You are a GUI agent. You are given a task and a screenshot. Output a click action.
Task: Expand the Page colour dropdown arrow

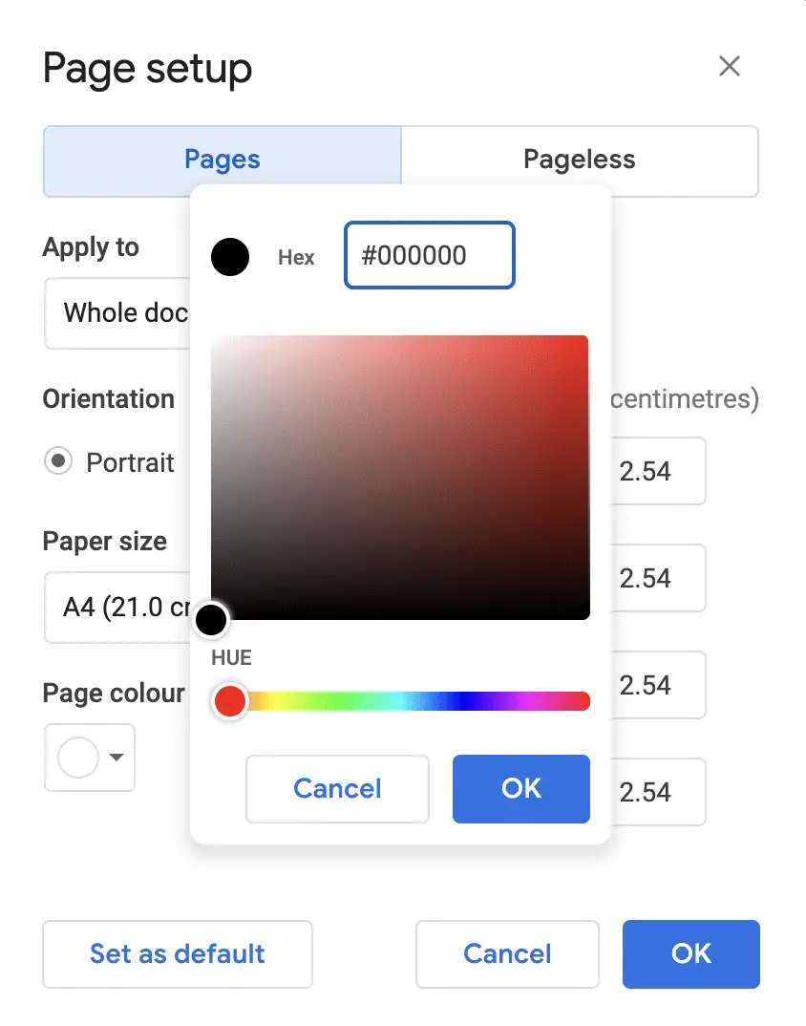tap(117, 758)
